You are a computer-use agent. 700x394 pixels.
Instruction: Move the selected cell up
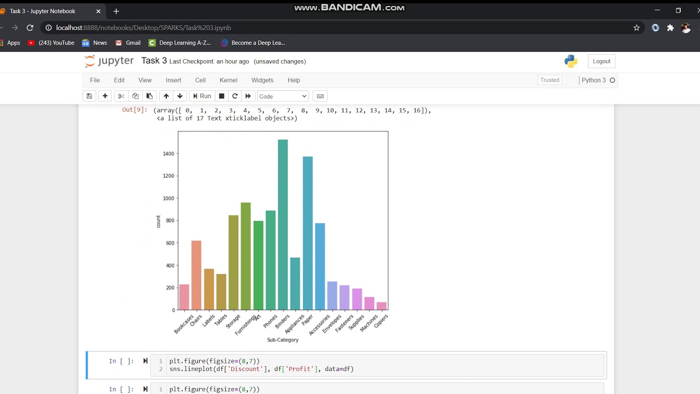(x=166, y=96)
